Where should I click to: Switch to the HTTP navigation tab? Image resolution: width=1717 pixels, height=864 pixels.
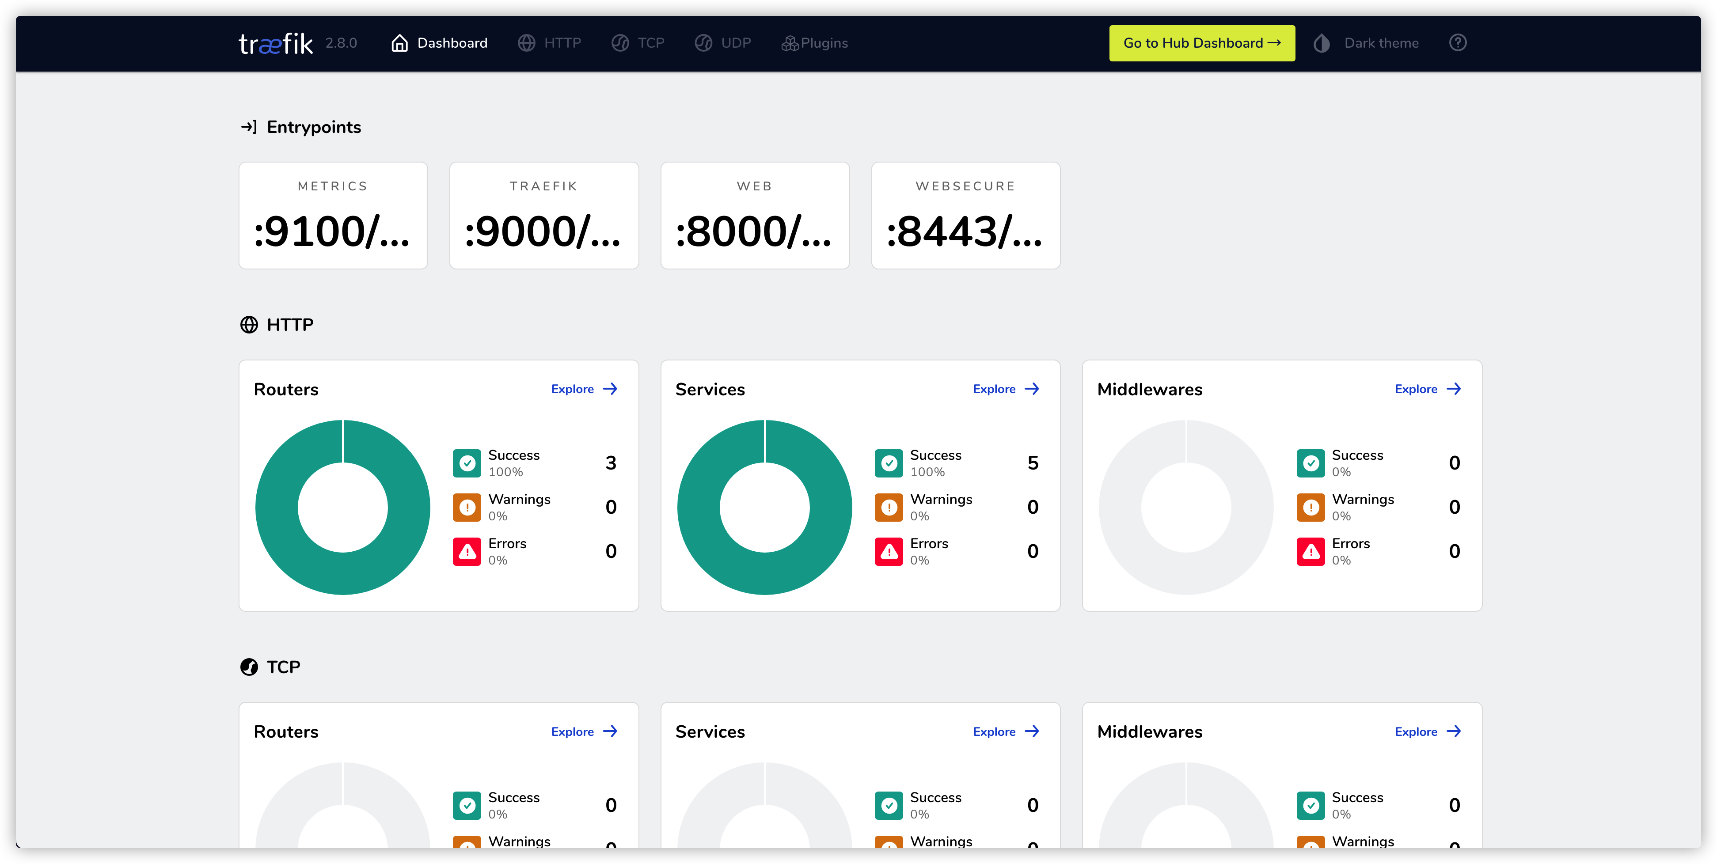(549, 43)
